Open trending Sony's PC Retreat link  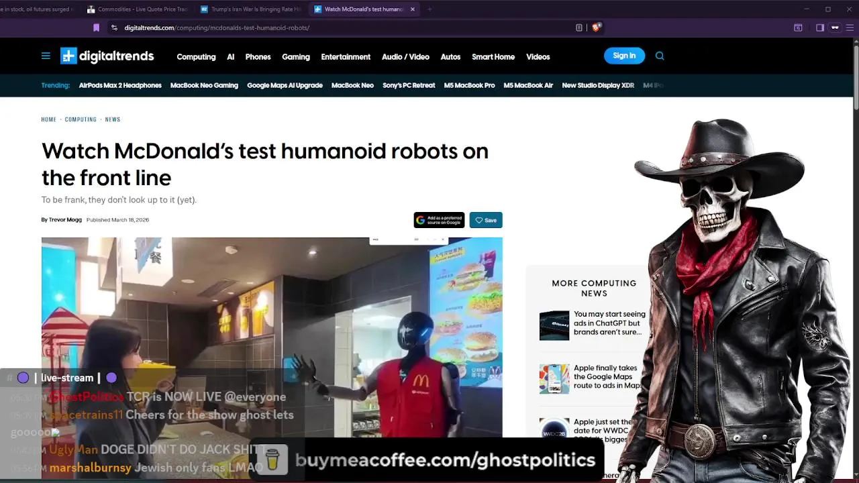point(409,85)
